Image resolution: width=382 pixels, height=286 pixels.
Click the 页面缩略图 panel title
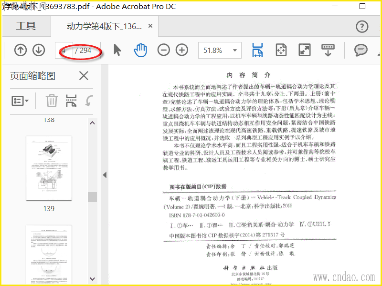click(32, 76)
